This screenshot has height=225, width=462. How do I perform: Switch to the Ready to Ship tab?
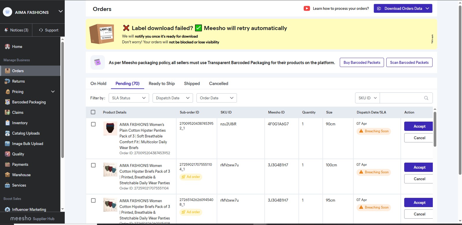(162, 83)
